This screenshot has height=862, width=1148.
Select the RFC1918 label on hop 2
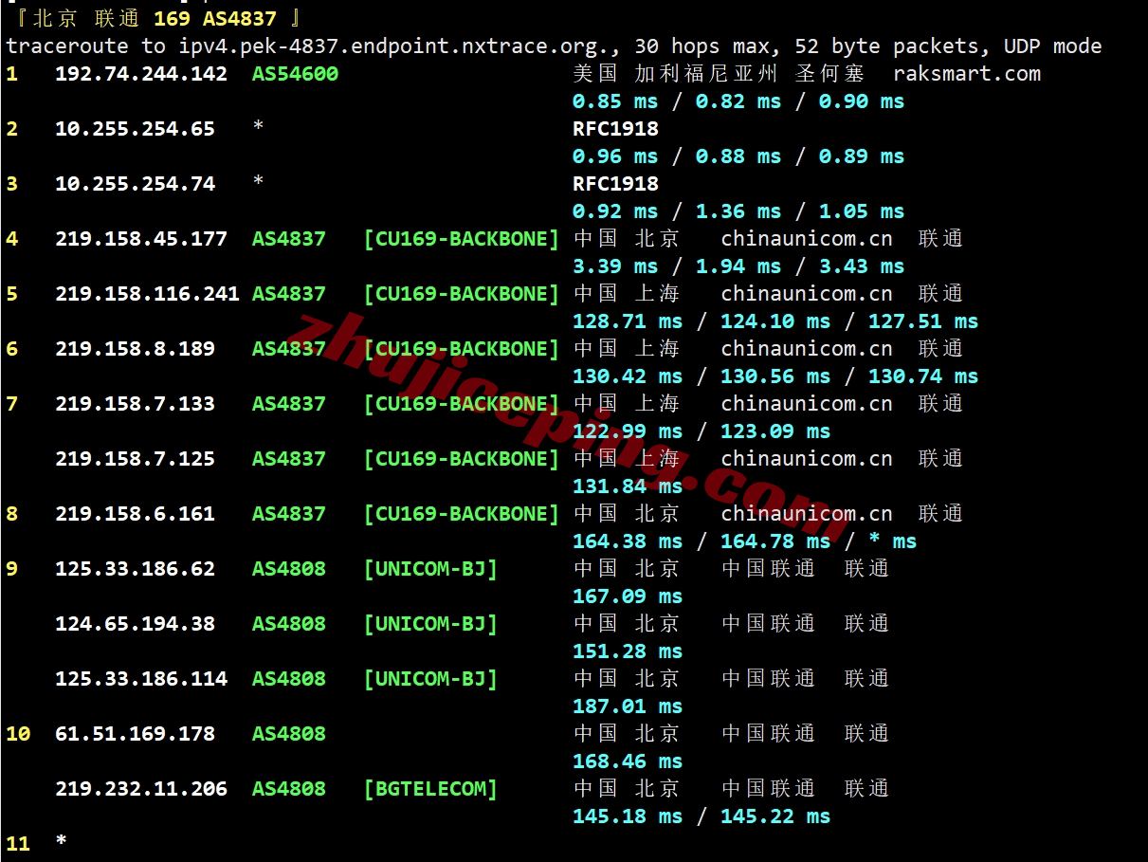point(615,129)
